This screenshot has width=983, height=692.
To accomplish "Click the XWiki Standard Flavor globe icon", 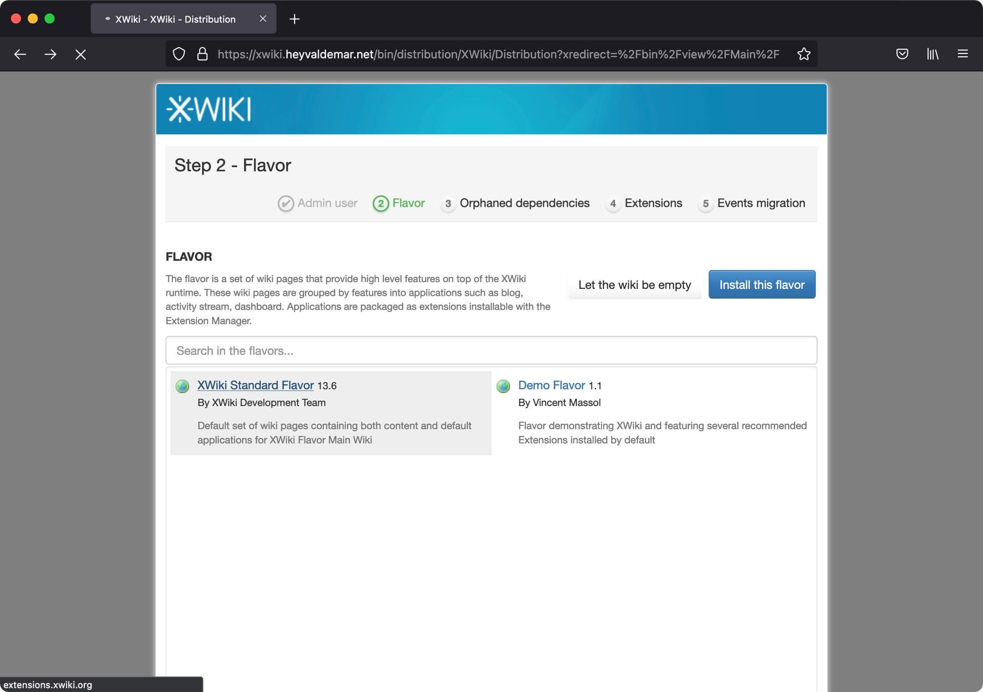I will click(182, 386).
